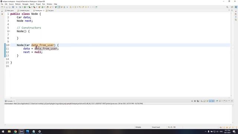Click 'null' keyword on line 12

[38, 52]
